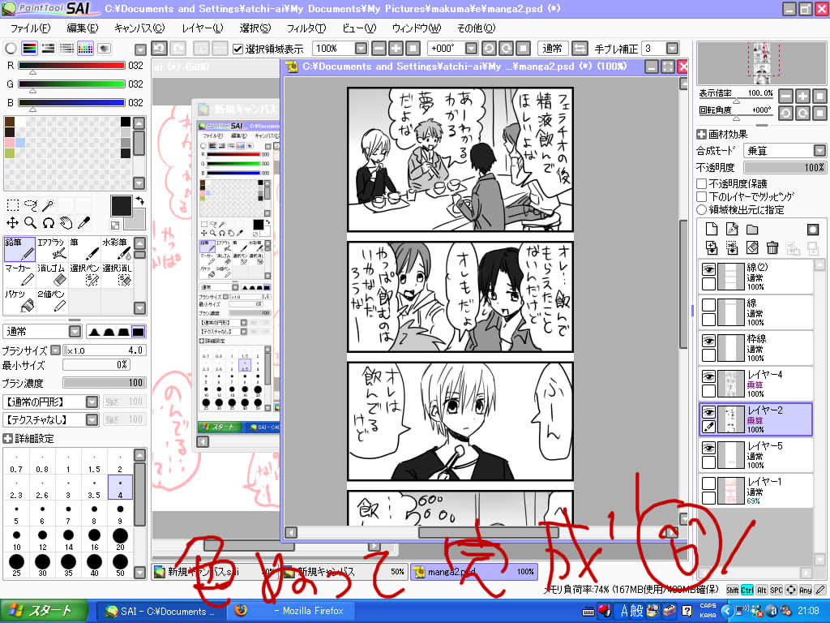Open the 手ブレ補正 value dropdown
The image size is (830, 623).
[x=672, y=49]
